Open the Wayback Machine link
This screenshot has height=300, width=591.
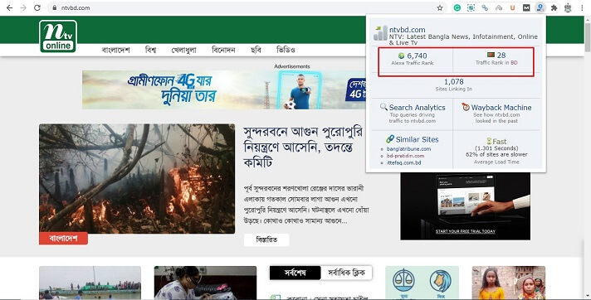click(501, 107)
